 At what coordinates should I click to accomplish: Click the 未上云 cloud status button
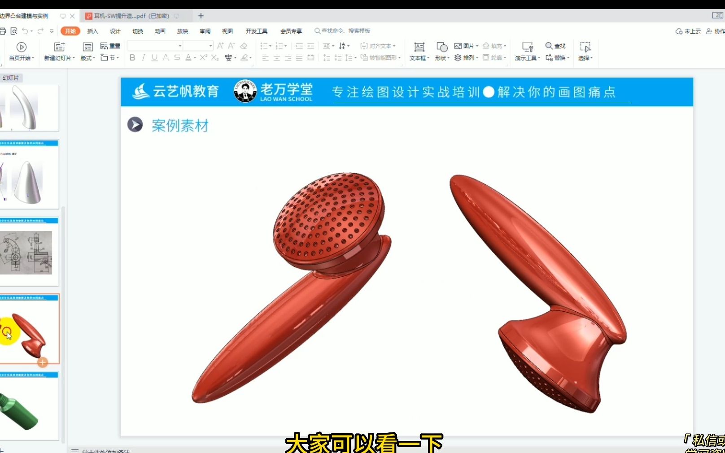(687, 31)
